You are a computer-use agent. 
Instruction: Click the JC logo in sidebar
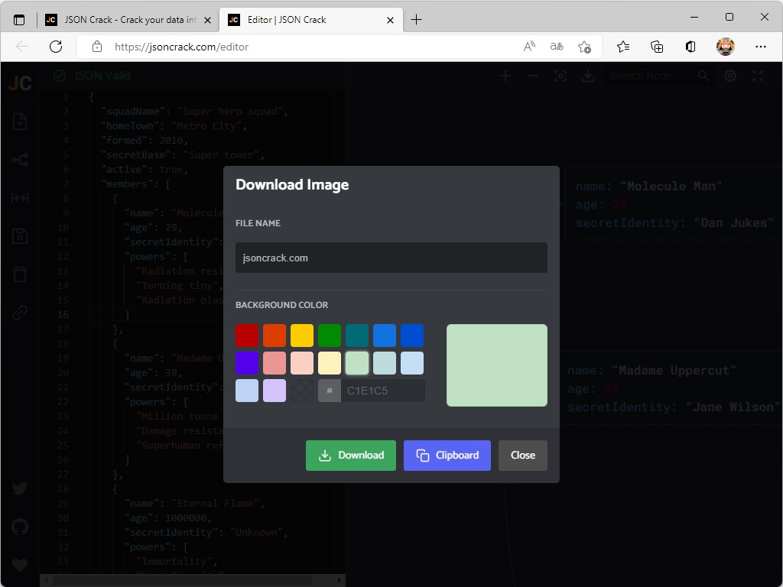pyautogui.click(x=20, y=83)
